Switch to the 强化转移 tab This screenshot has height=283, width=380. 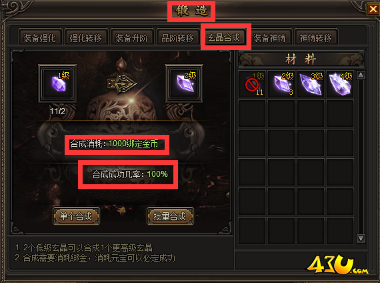[85, 37]
